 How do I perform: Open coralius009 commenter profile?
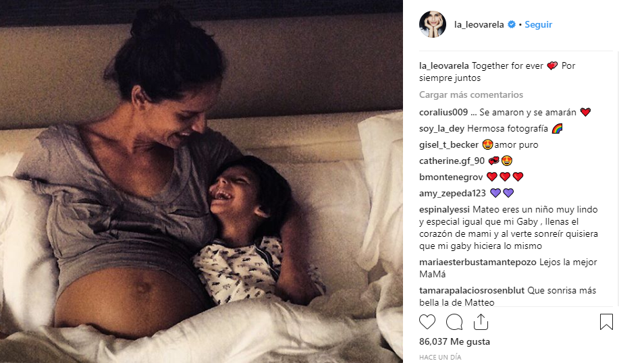coord(443,112)
